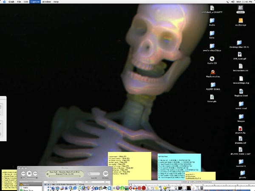The image size is (255, 191).
Task: Click the volume speaker icon in menu bar
Action: coord(233,2)
